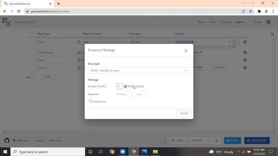This screenshot has width=278, height=156.
Task: Click info icon for Currency row
Action: 79,68
